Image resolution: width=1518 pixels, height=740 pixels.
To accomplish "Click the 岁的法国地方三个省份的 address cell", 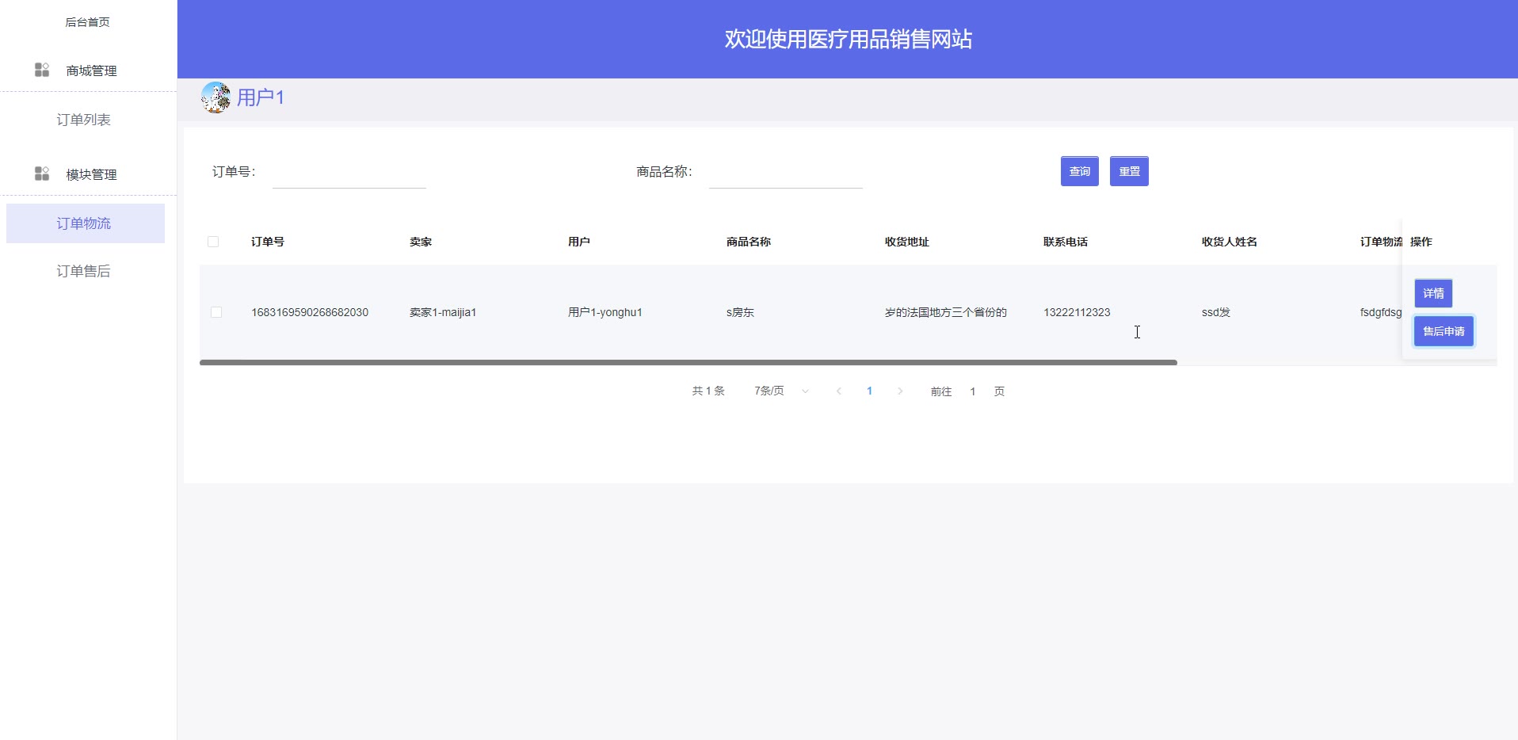I will point(946,312).
